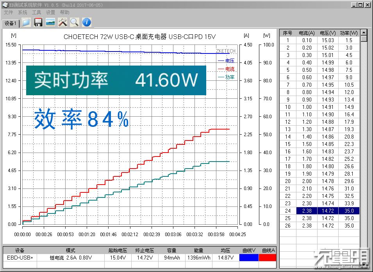Open the 文件 menu
373x272 pixels.
pos(9,12)
